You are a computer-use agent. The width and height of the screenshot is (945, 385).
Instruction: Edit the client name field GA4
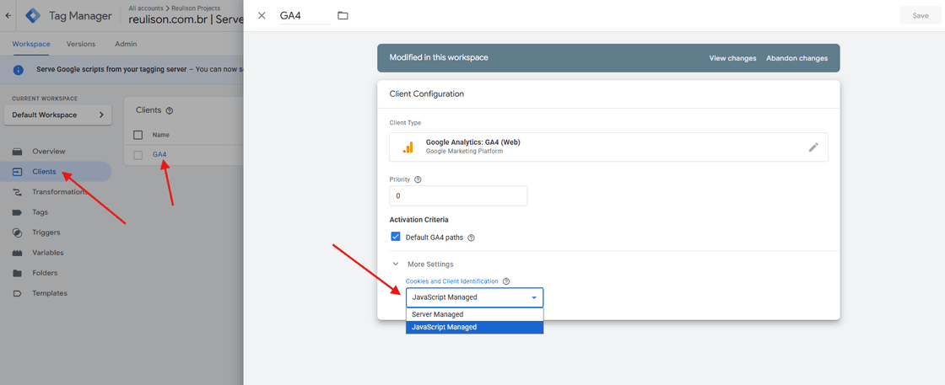305,16
